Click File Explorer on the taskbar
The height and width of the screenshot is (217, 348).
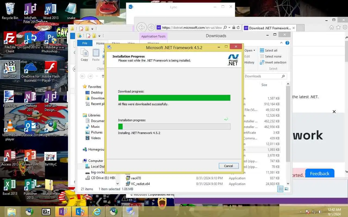[x=12, y=211]
